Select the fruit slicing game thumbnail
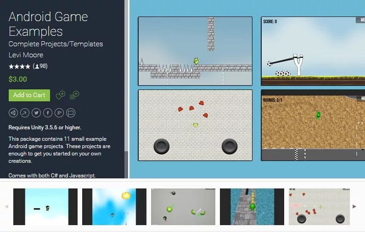 tap(183, 207)
